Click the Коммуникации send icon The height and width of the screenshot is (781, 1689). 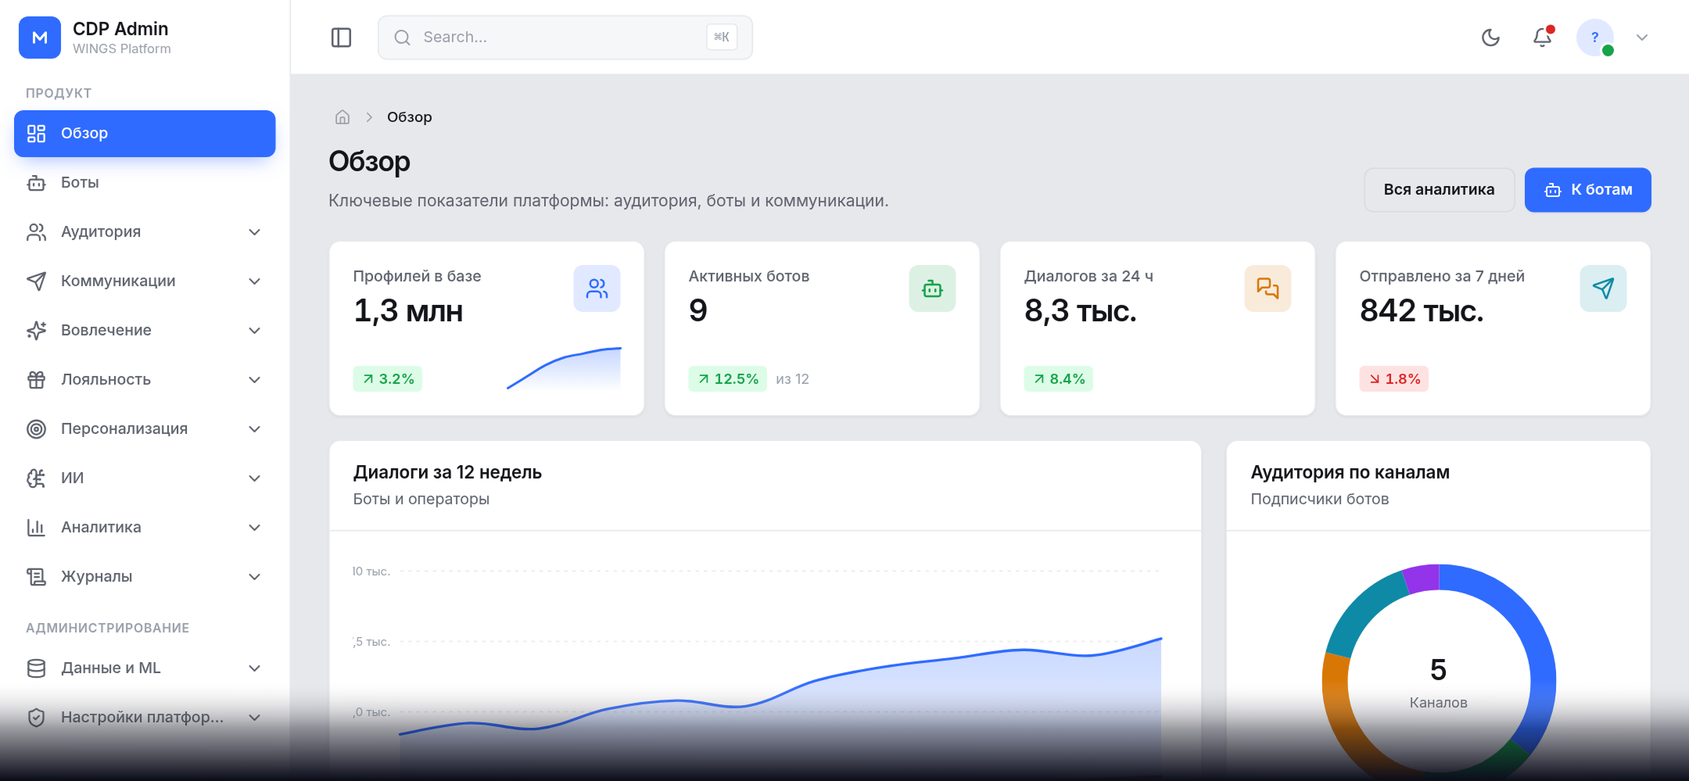36,281
